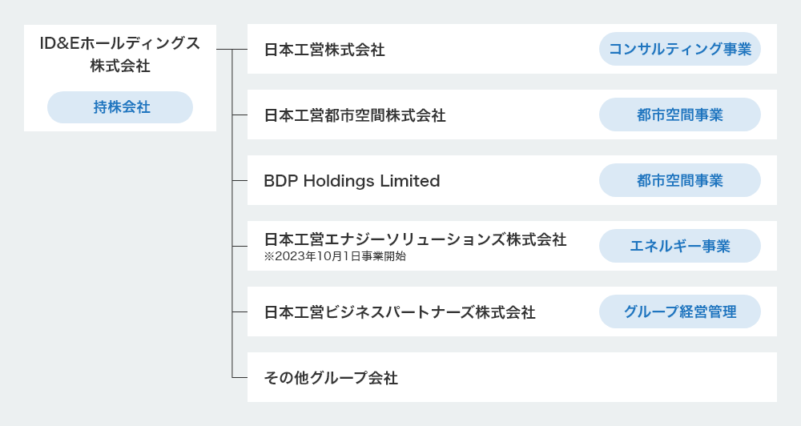
Task: Click white space in 日本工営都市空間 row
Action: (521, 115)
